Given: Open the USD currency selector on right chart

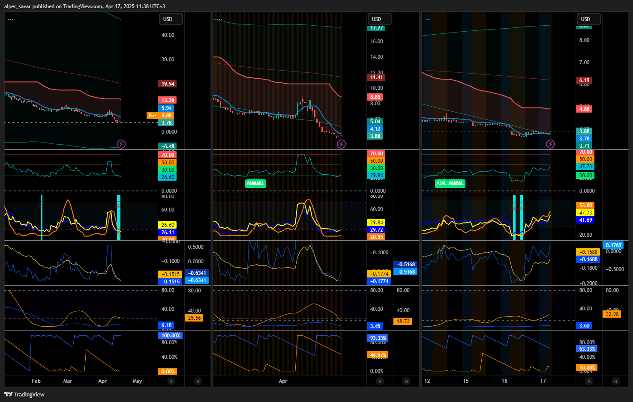Looking at the screenshot, I should click(588, 19).
